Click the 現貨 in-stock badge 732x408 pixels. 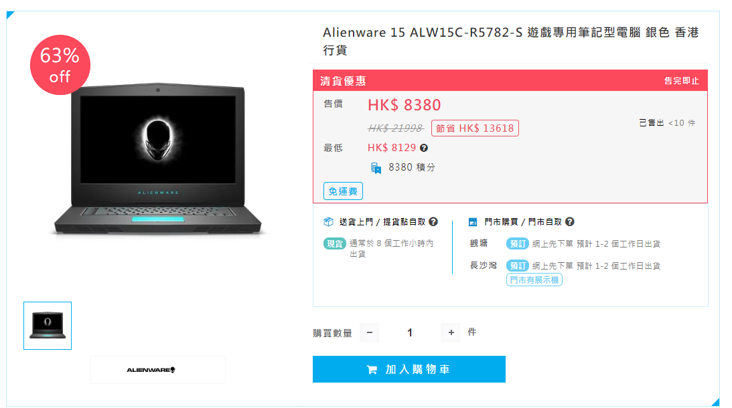(x=335, y=243)
